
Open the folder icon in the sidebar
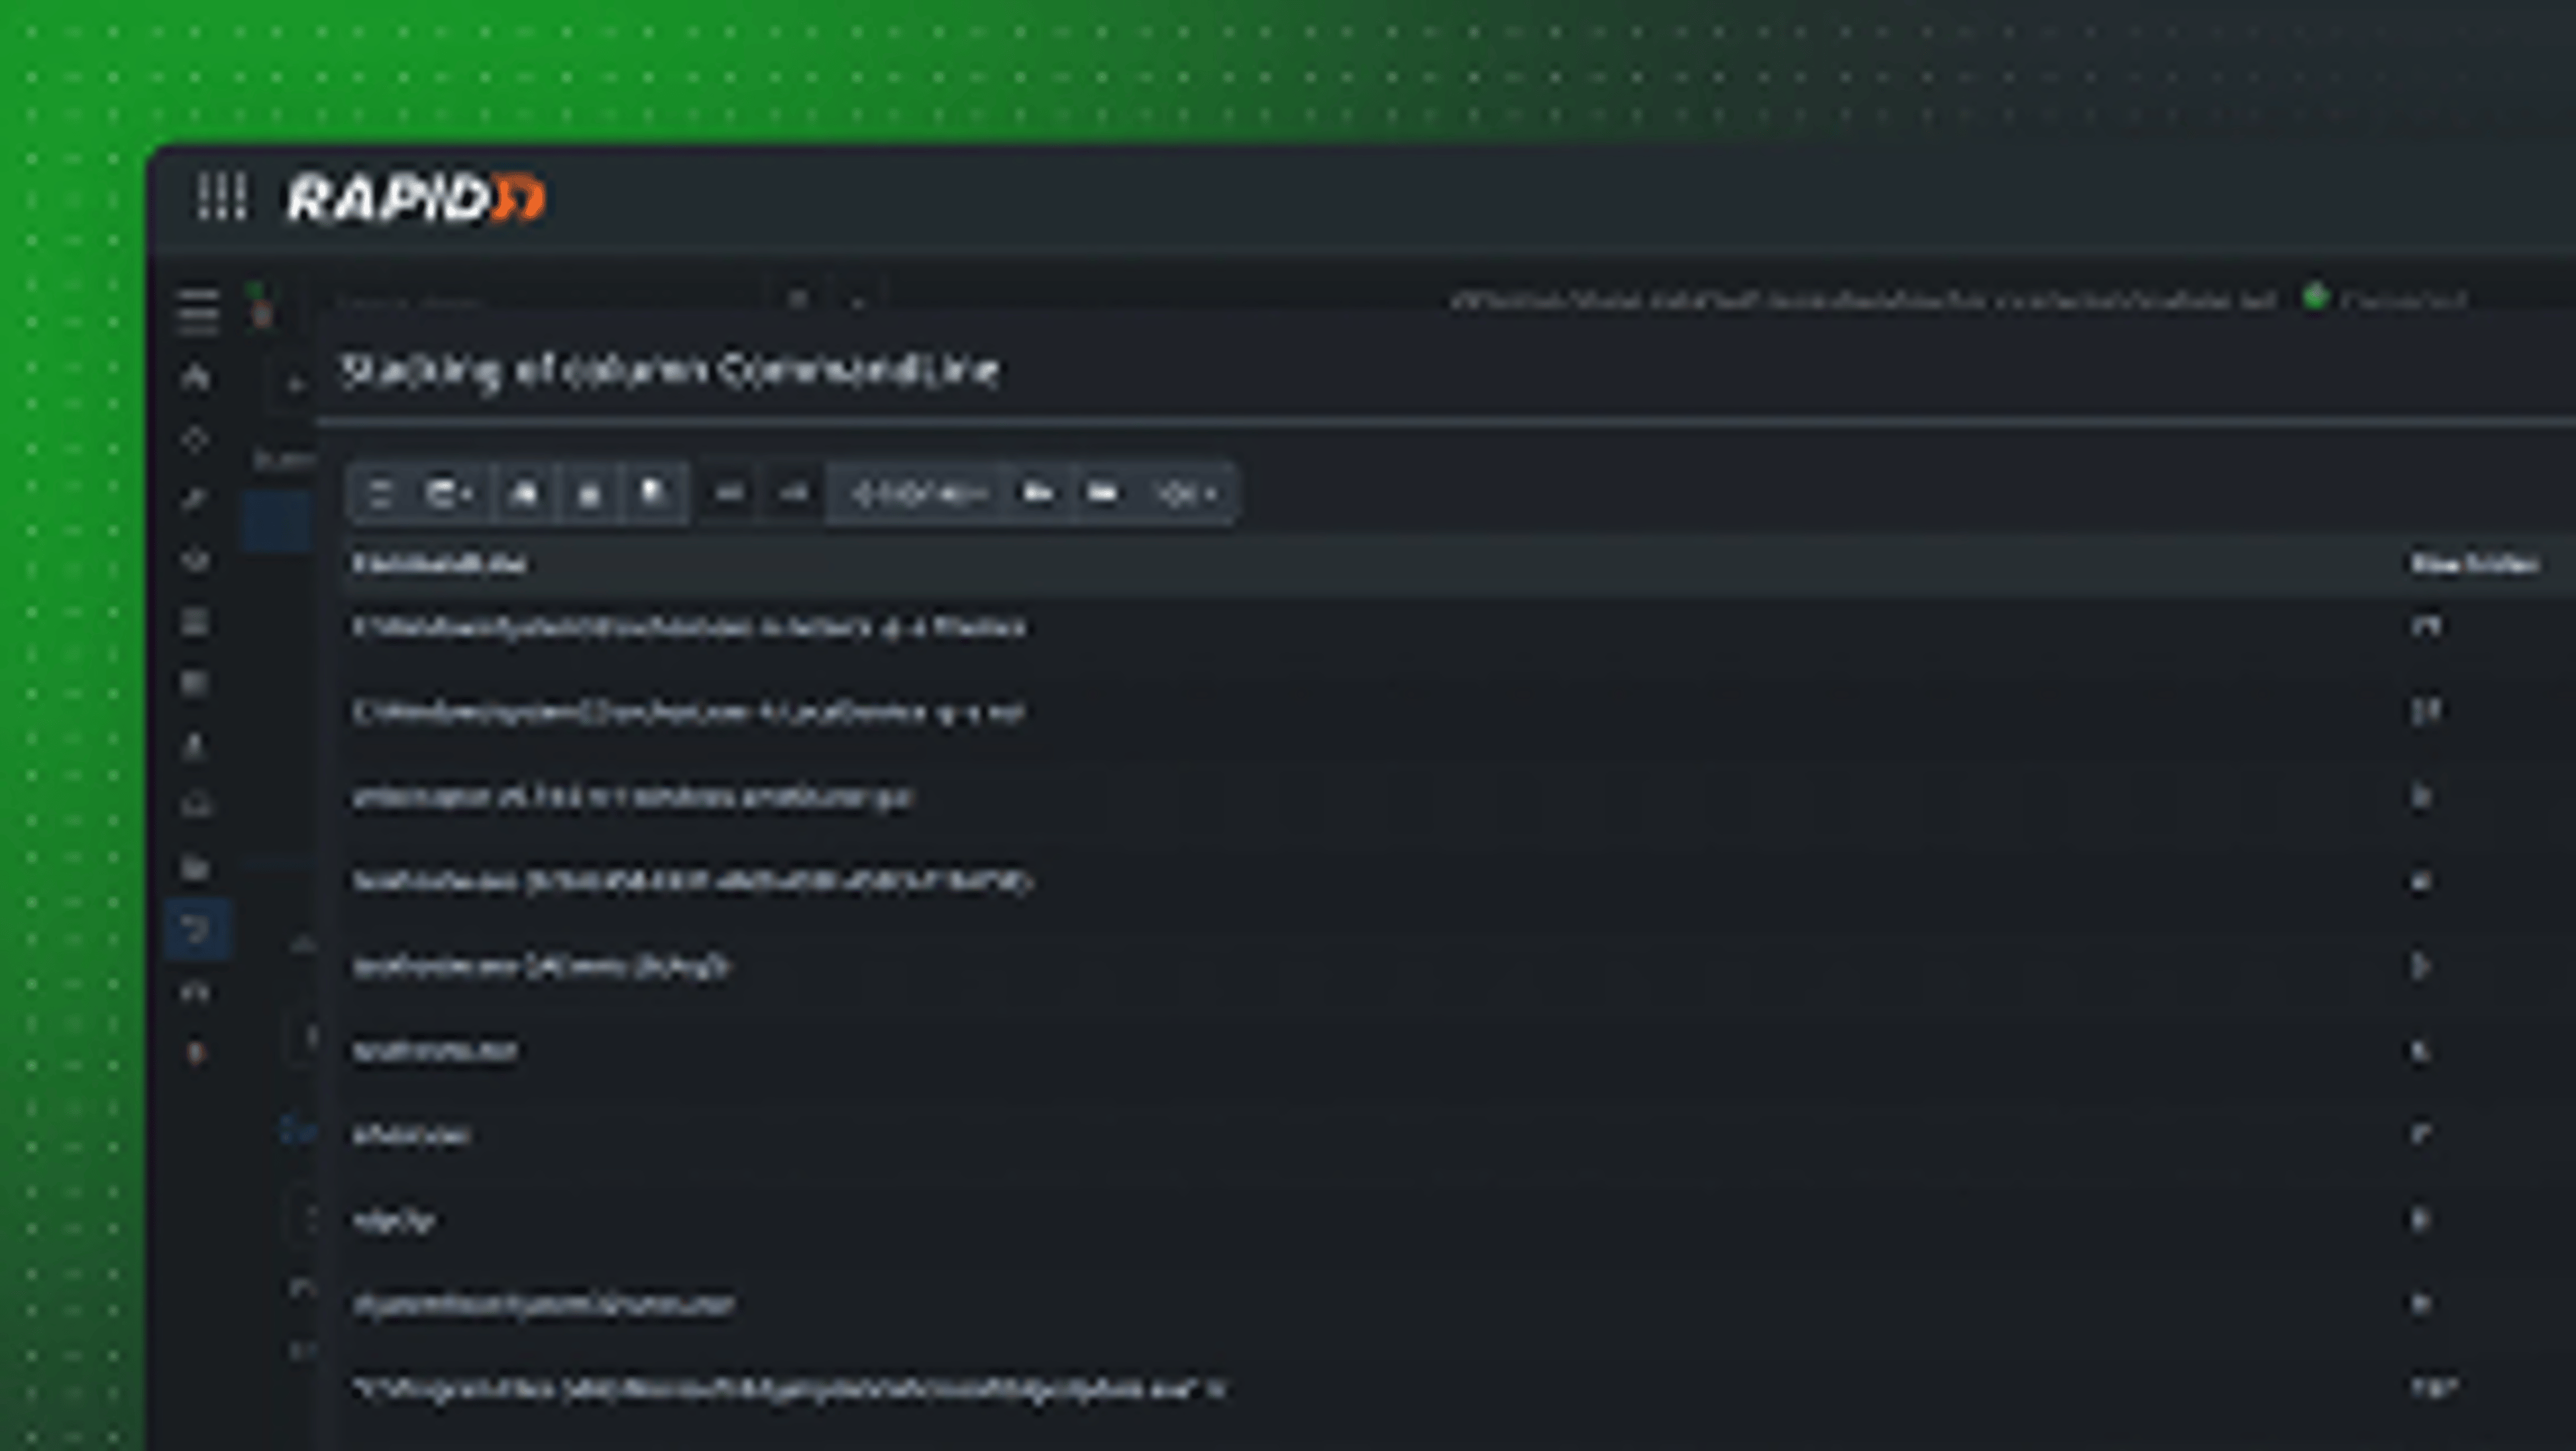(x=196, y=867)
